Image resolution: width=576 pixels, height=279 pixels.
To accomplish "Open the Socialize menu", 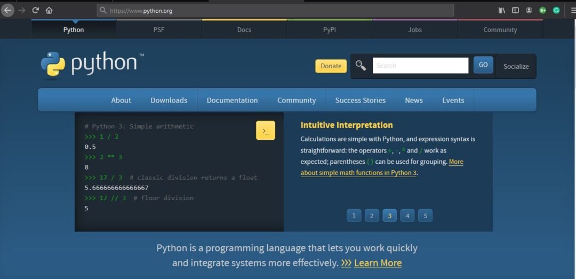I will (516, 67).
